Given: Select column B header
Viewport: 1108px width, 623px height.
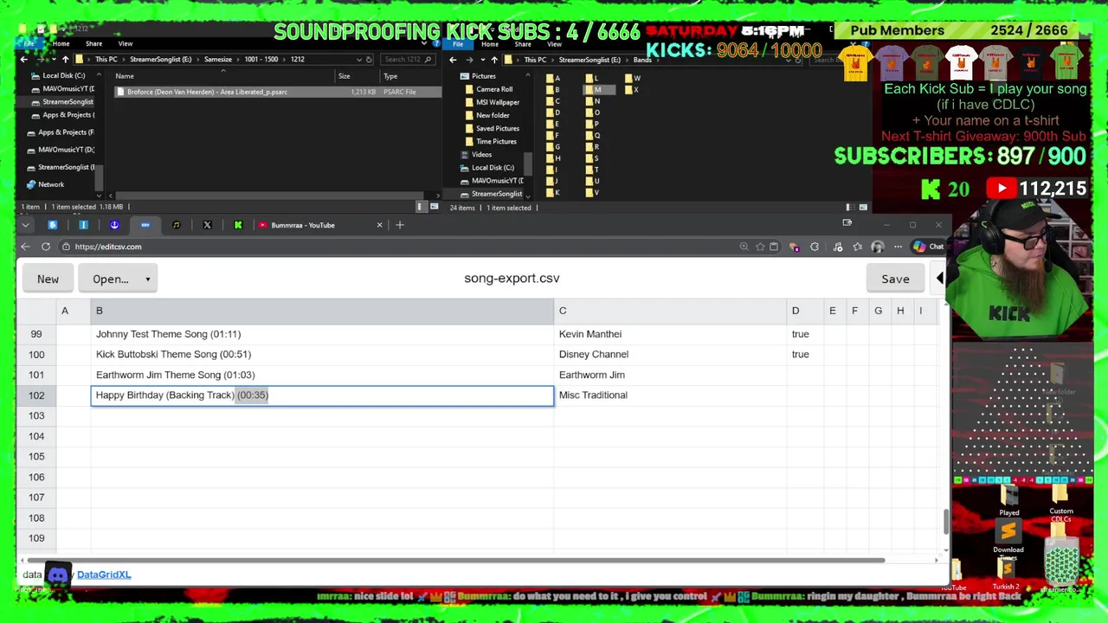Looking at the screenshot, I should pos(322,311).
